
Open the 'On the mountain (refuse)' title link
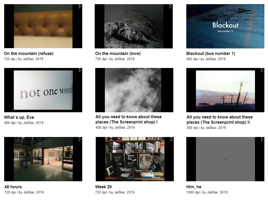coord(29,53)
